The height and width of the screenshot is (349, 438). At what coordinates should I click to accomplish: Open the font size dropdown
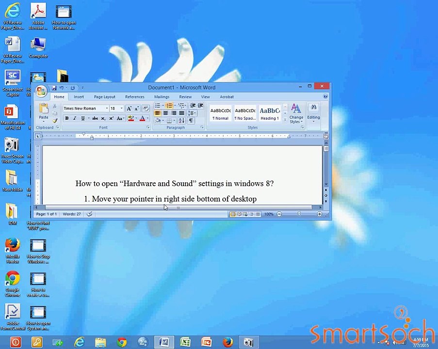pyautogui.click(x=122, y=108)
